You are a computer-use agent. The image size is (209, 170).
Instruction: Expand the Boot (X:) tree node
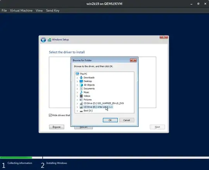(x=77, y=111)
